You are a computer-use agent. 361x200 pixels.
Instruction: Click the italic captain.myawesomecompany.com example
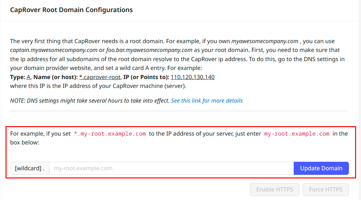click(x=54, y=50)
